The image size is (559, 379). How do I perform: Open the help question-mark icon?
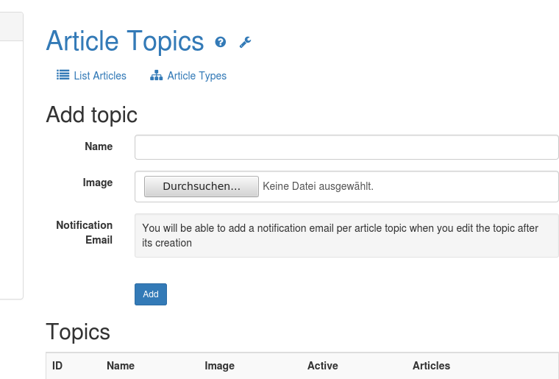(221, 42)
